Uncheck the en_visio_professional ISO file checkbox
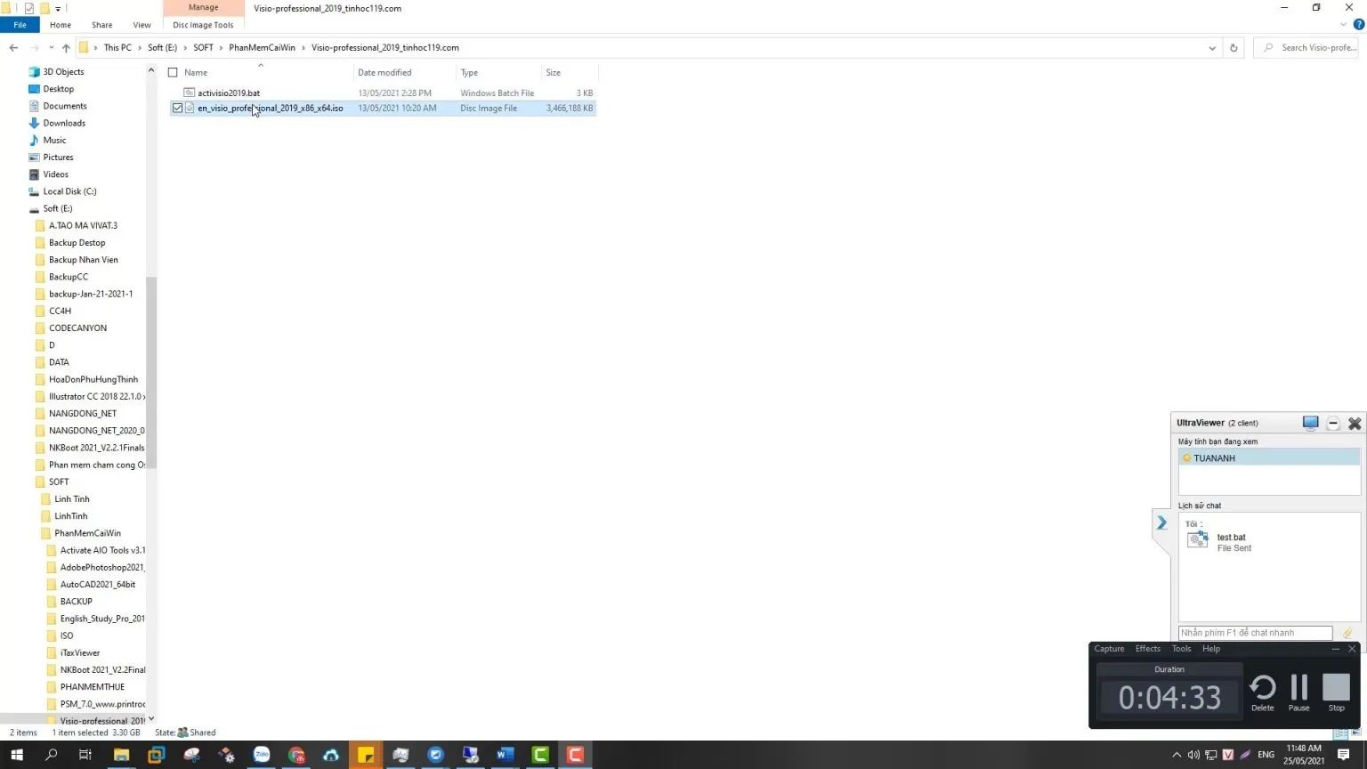This screenshot has height=769, width=1367. [177, 108]
